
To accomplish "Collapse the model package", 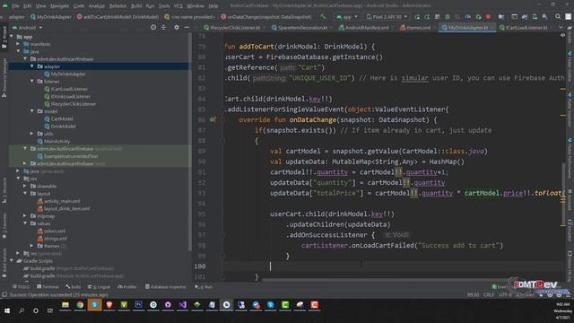I will (32, 111).
